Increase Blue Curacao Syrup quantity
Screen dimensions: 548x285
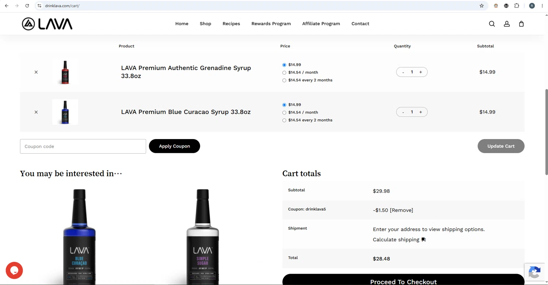coord(420,112)
